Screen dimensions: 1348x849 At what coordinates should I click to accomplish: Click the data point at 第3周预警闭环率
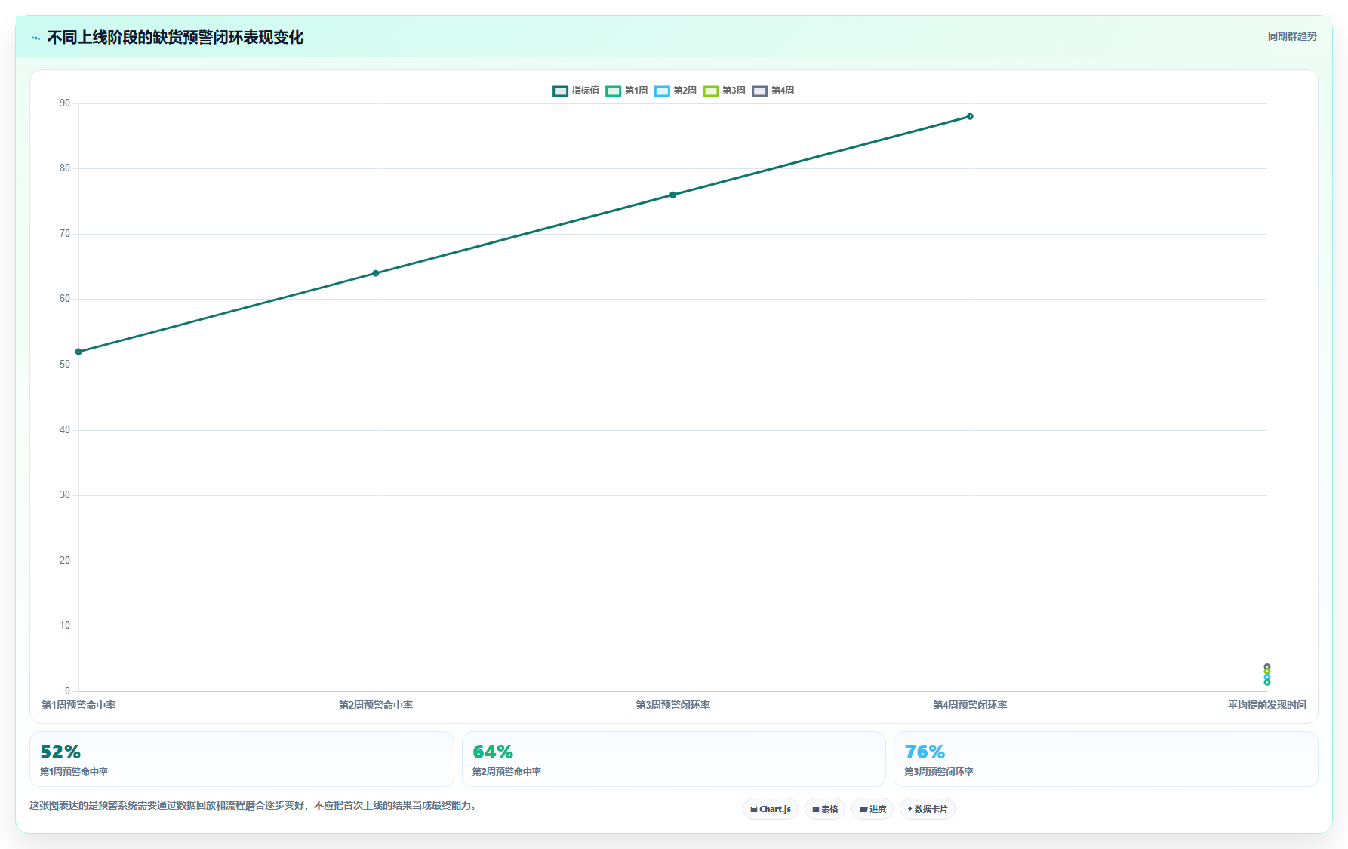[x=673, y=195]
